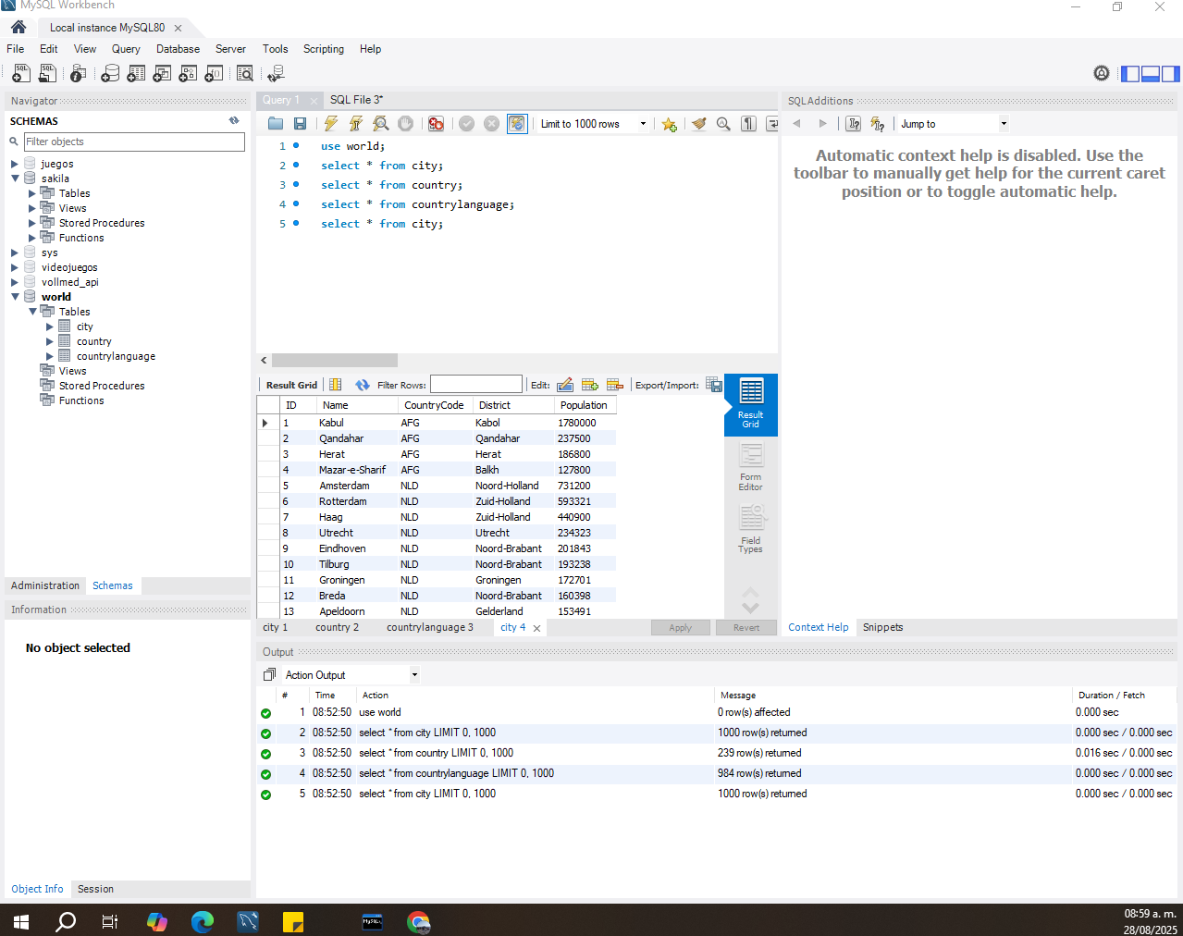Toggle automatic context help in SQL Additions
Screen dimensions: 1183x936
click(878, 124)
